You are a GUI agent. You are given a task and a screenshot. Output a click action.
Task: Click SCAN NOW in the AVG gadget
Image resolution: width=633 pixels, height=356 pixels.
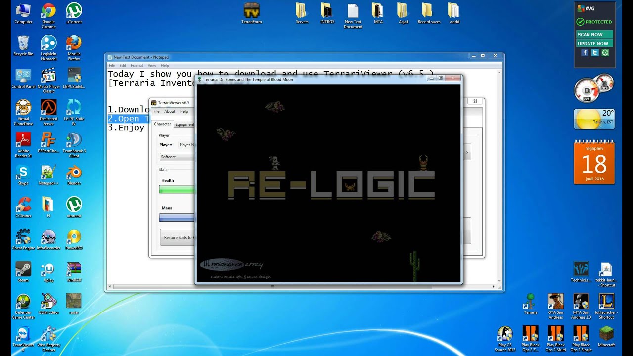click(594, 34)
